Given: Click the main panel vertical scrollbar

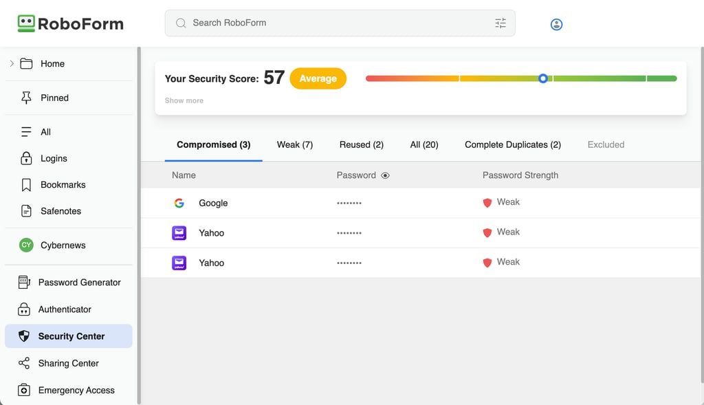Looking at the screenshot, I should click(x=702, y=215).
